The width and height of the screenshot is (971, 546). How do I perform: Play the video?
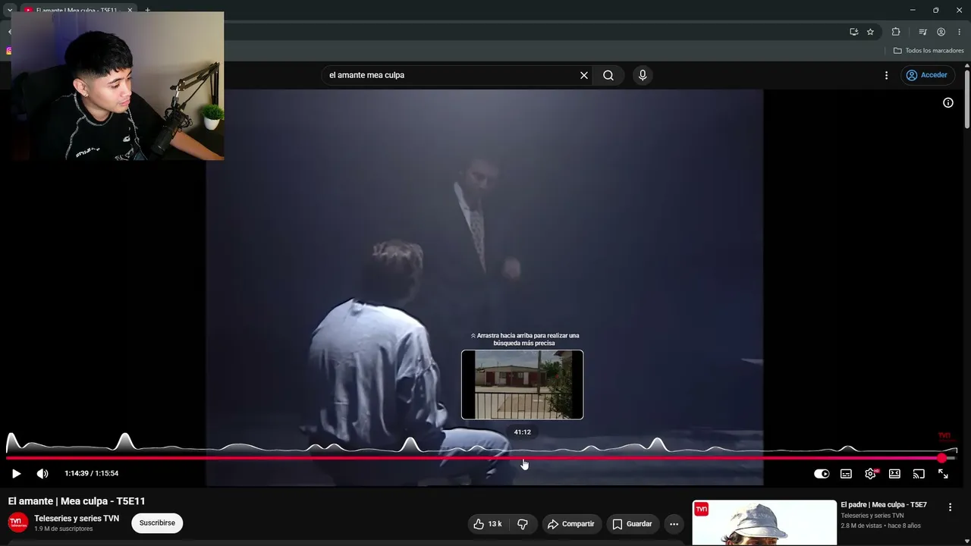pyautogui.click(x=16, y=474)
